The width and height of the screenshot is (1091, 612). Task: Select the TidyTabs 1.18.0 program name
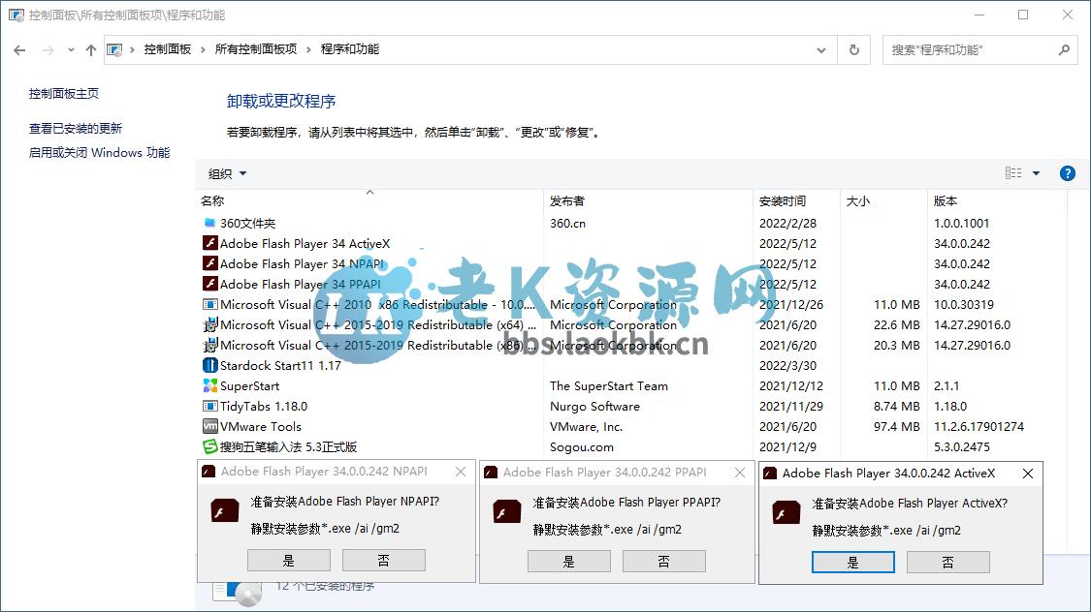click(x=264, y=407)
